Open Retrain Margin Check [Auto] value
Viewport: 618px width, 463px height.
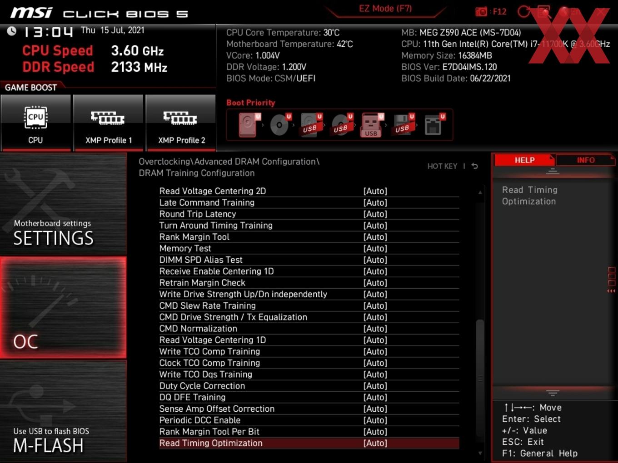click(375, 283)
